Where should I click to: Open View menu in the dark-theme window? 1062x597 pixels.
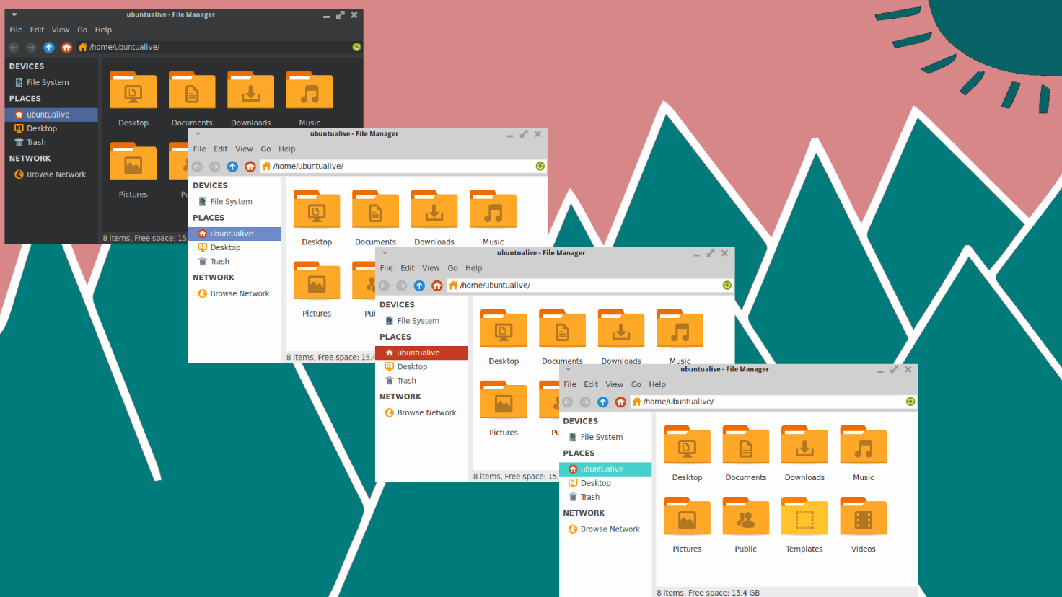[61, 30]
